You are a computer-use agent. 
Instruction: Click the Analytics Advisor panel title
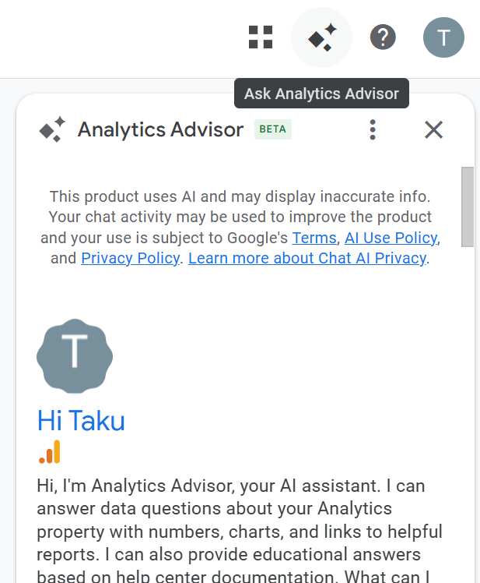click(x=160, y=129)
